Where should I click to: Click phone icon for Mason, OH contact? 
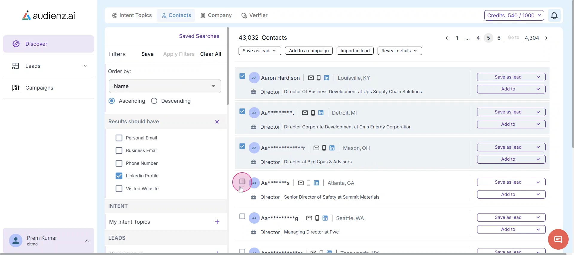[324, 148]
